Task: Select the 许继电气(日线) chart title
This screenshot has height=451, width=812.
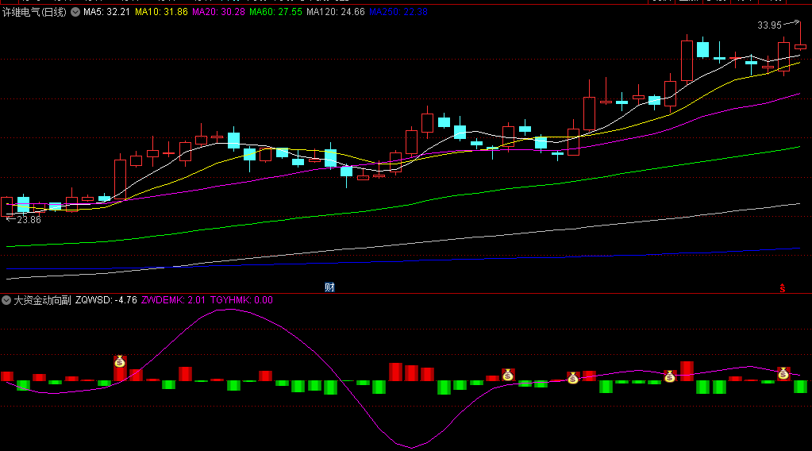Action: click(x=35, y=12)
